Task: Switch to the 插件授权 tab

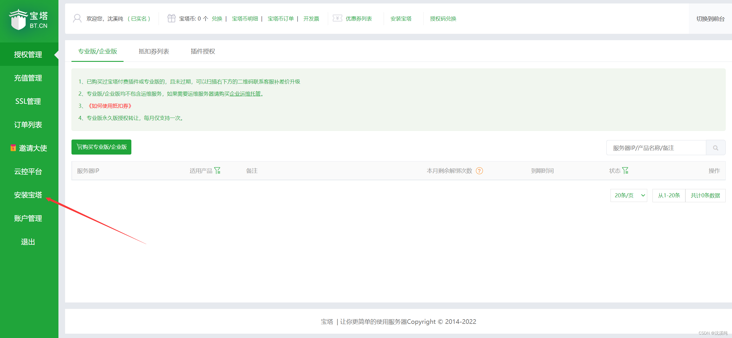Action: tap(203, 51)
